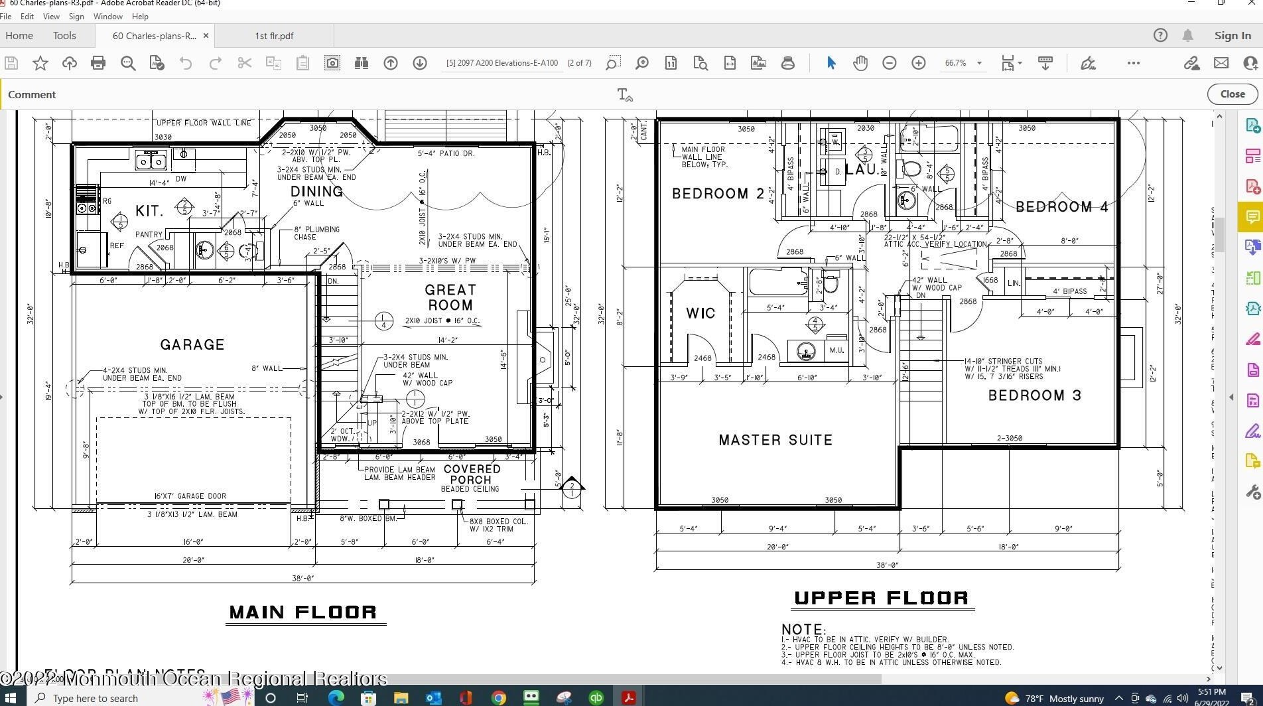Print the document

pyautogui.click(x=98, y=63)
